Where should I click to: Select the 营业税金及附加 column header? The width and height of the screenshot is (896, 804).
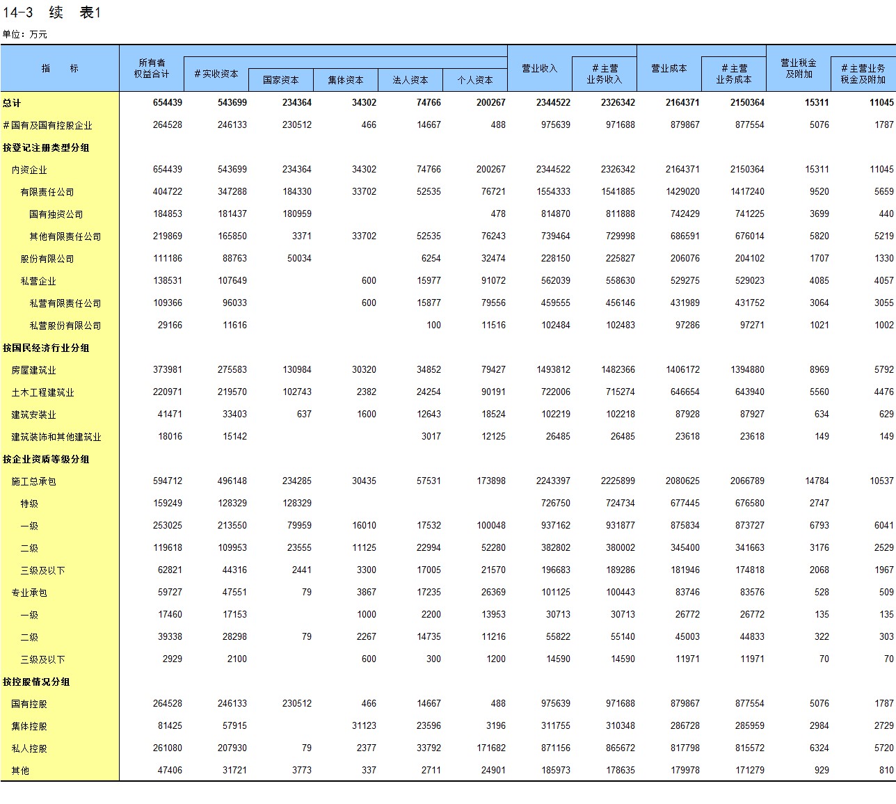pos(799,68)
